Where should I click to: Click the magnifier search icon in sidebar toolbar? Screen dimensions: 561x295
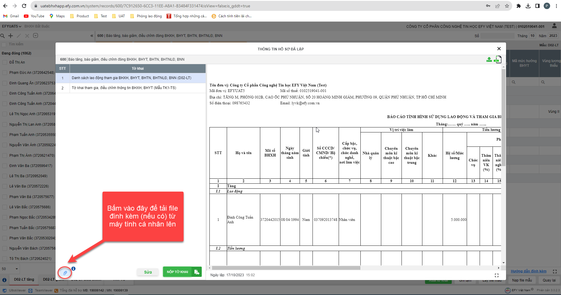tap(3, 36)
